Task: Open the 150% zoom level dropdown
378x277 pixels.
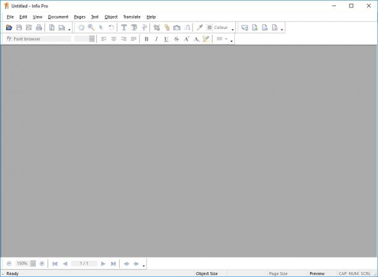Action: point(33,263)
